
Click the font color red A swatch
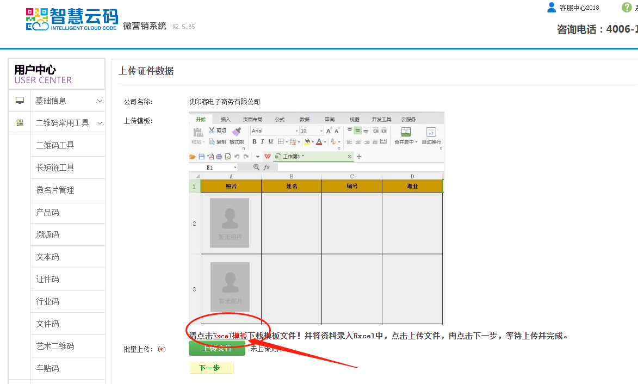pyautogui.click(x=319, y=142)
